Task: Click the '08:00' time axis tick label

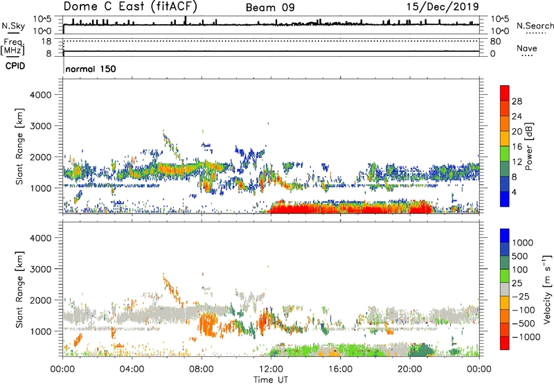Action: (202, 369)
